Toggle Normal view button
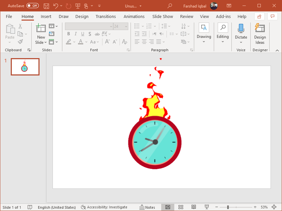Viewport: 282px width, 211px height. (x=168, y=207)
